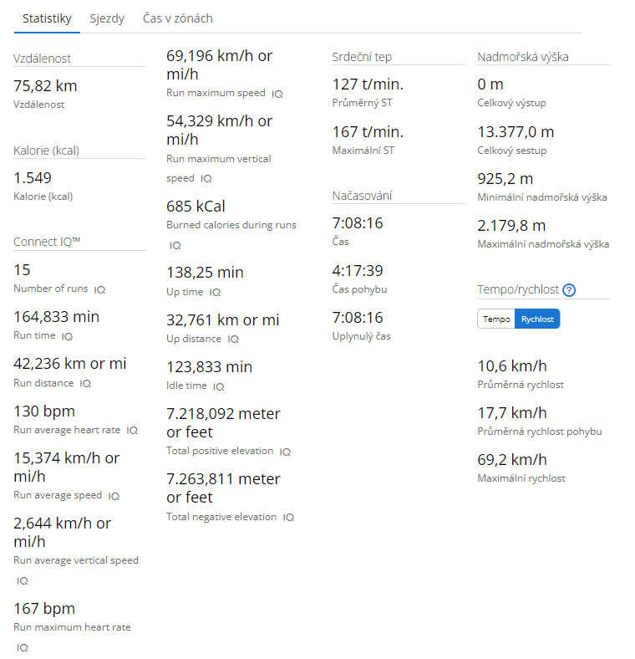Click IQ icon next to Total positive elevation

click(x=285, y=452)
